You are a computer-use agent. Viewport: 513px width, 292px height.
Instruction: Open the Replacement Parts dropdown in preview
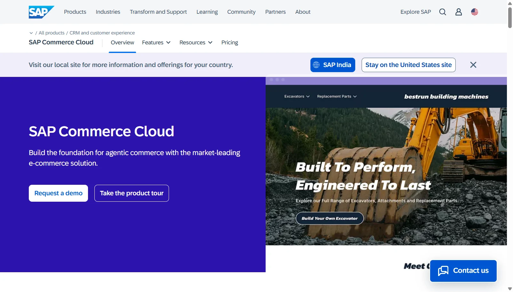[x=337, y=96]
